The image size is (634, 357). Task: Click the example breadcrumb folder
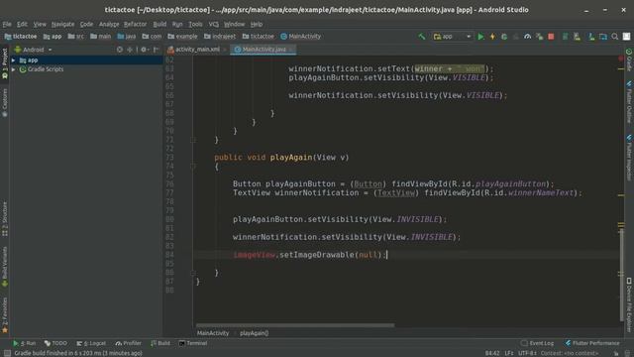[182, 37]
